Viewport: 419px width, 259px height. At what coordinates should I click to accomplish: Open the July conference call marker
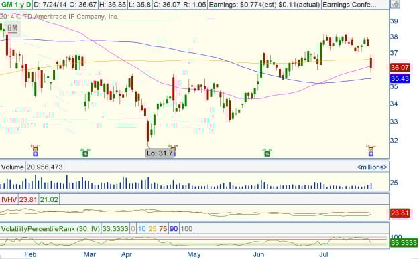click(371, 154)
